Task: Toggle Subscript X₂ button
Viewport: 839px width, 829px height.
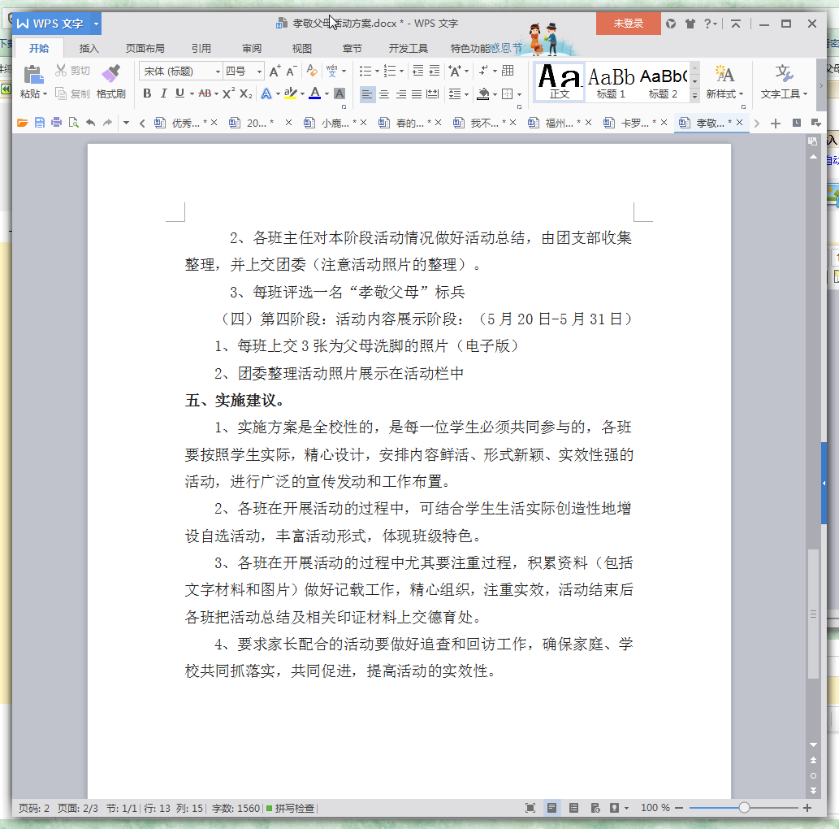Action: [245, 93]
